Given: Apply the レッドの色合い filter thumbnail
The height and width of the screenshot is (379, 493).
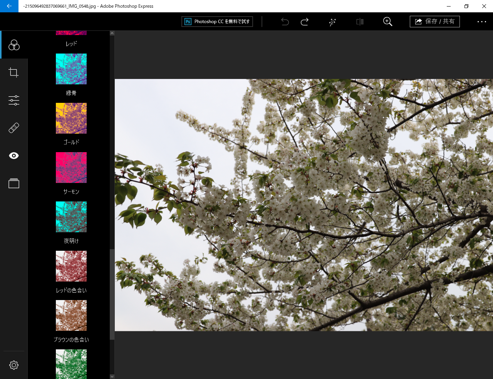Looking at the screenshot, I should [71, 266].
